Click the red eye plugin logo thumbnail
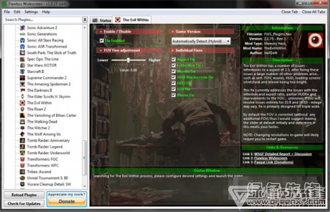The height and width of the screenshot is (212, 330). (x=315, y=40)
